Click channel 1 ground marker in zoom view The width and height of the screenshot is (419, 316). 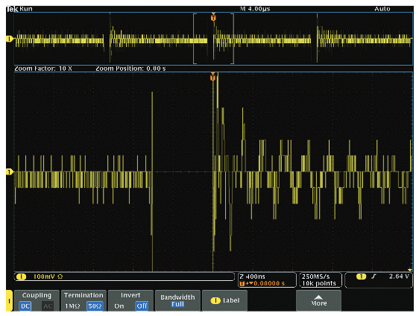[x=10, y=171]
